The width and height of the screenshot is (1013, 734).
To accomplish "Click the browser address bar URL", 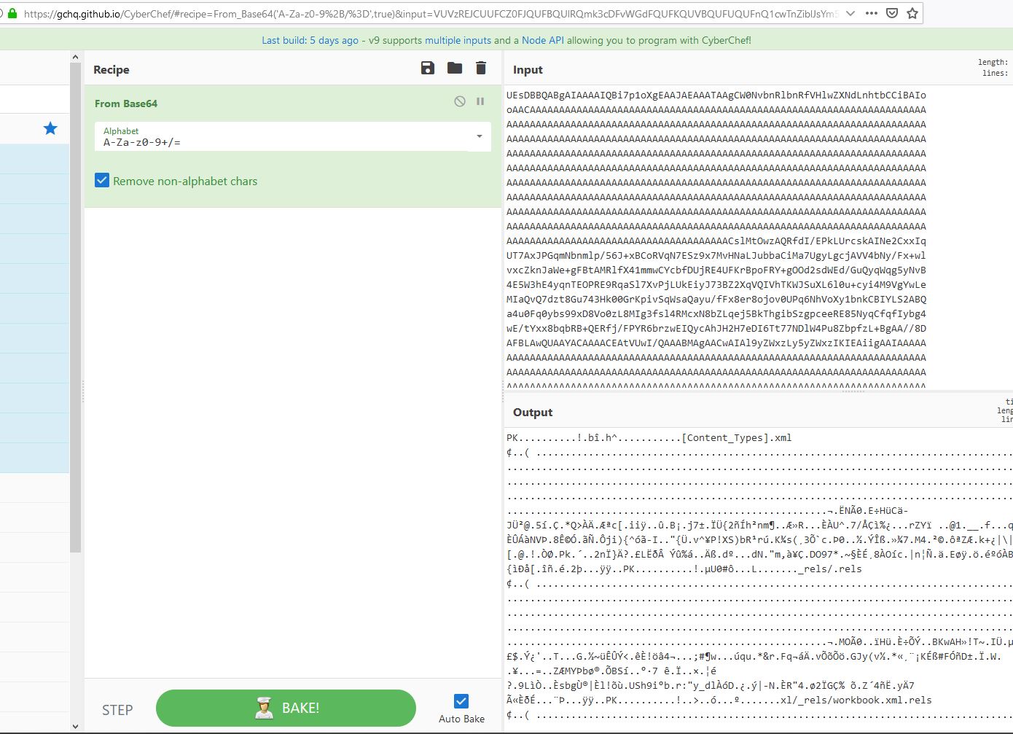I will [x=430, y=13].
